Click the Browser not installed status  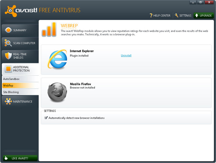click(82, 88)
